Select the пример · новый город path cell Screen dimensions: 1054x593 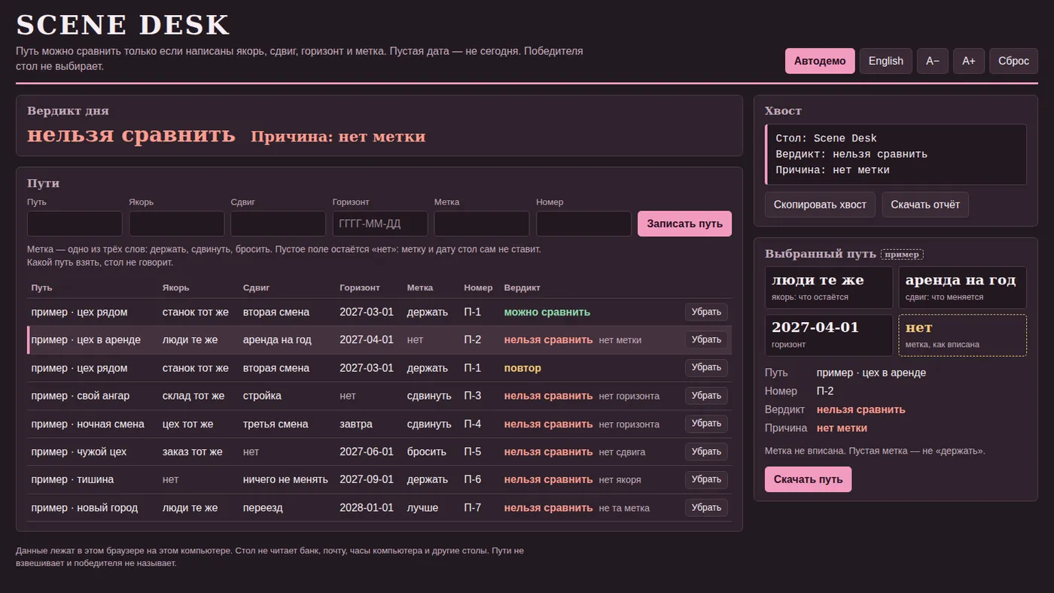click(84, 508)
